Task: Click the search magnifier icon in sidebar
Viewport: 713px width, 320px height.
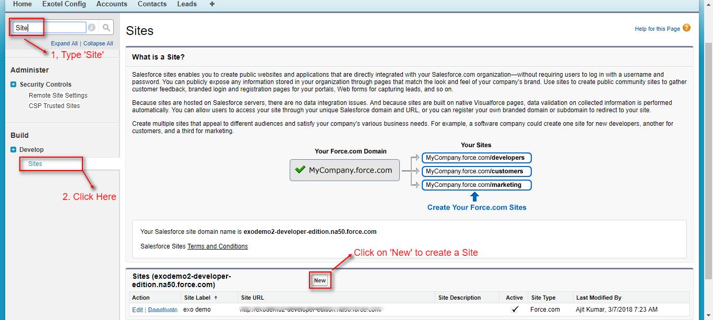Action: [x=106, y=28]
